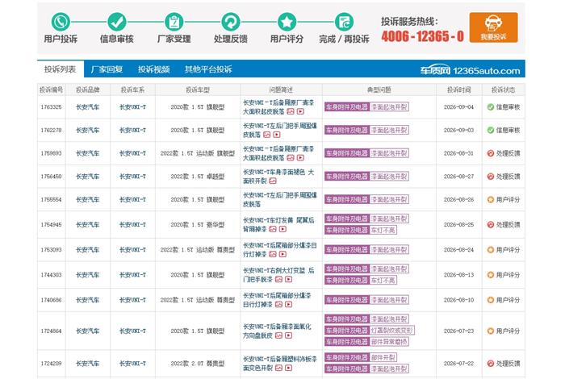Click the 用户评分 star step icon
565x379 pixels.
(287, 22)
